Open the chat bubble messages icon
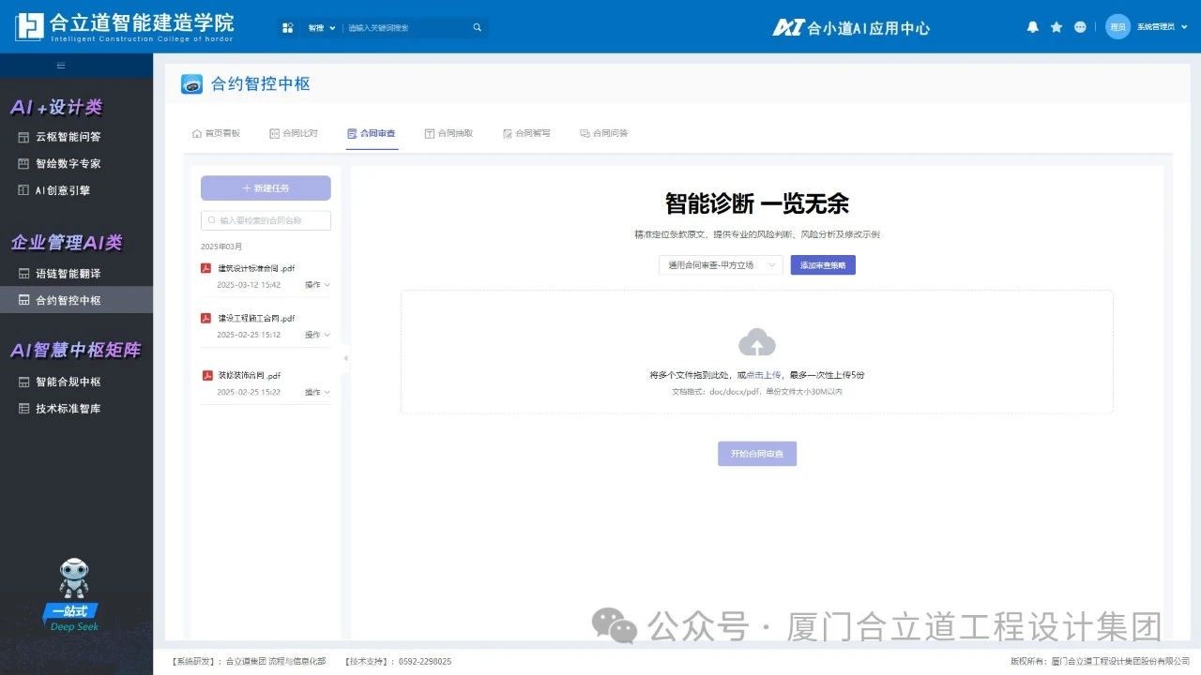Image resolution: width=1201 pixels, height=675 pixels. click(x=1080, y=27)
